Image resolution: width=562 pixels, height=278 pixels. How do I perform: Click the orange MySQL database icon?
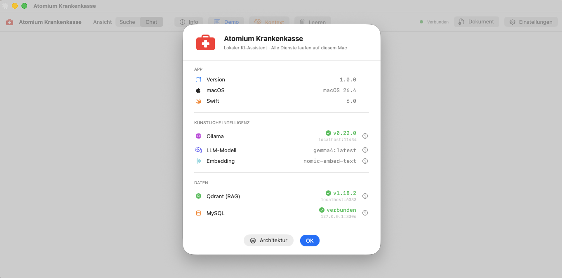[198, 213]
